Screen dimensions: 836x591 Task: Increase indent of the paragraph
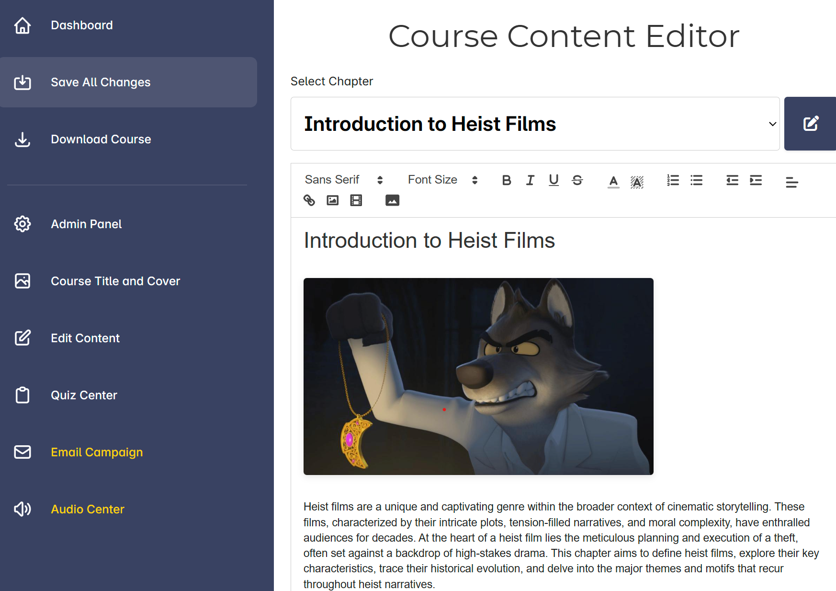(x=756, y=180)
